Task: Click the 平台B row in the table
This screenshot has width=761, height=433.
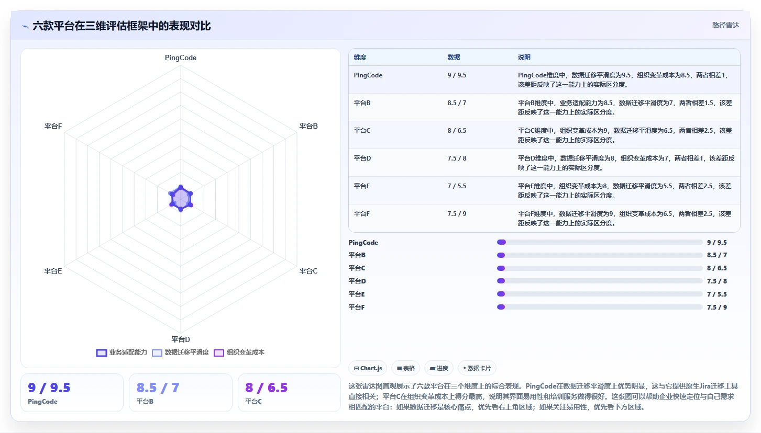Action: [x=544, y=107]
